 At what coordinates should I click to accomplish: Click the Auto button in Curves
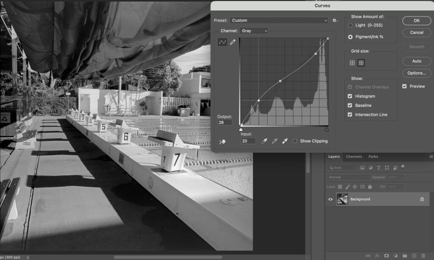[x=416, y=61]
